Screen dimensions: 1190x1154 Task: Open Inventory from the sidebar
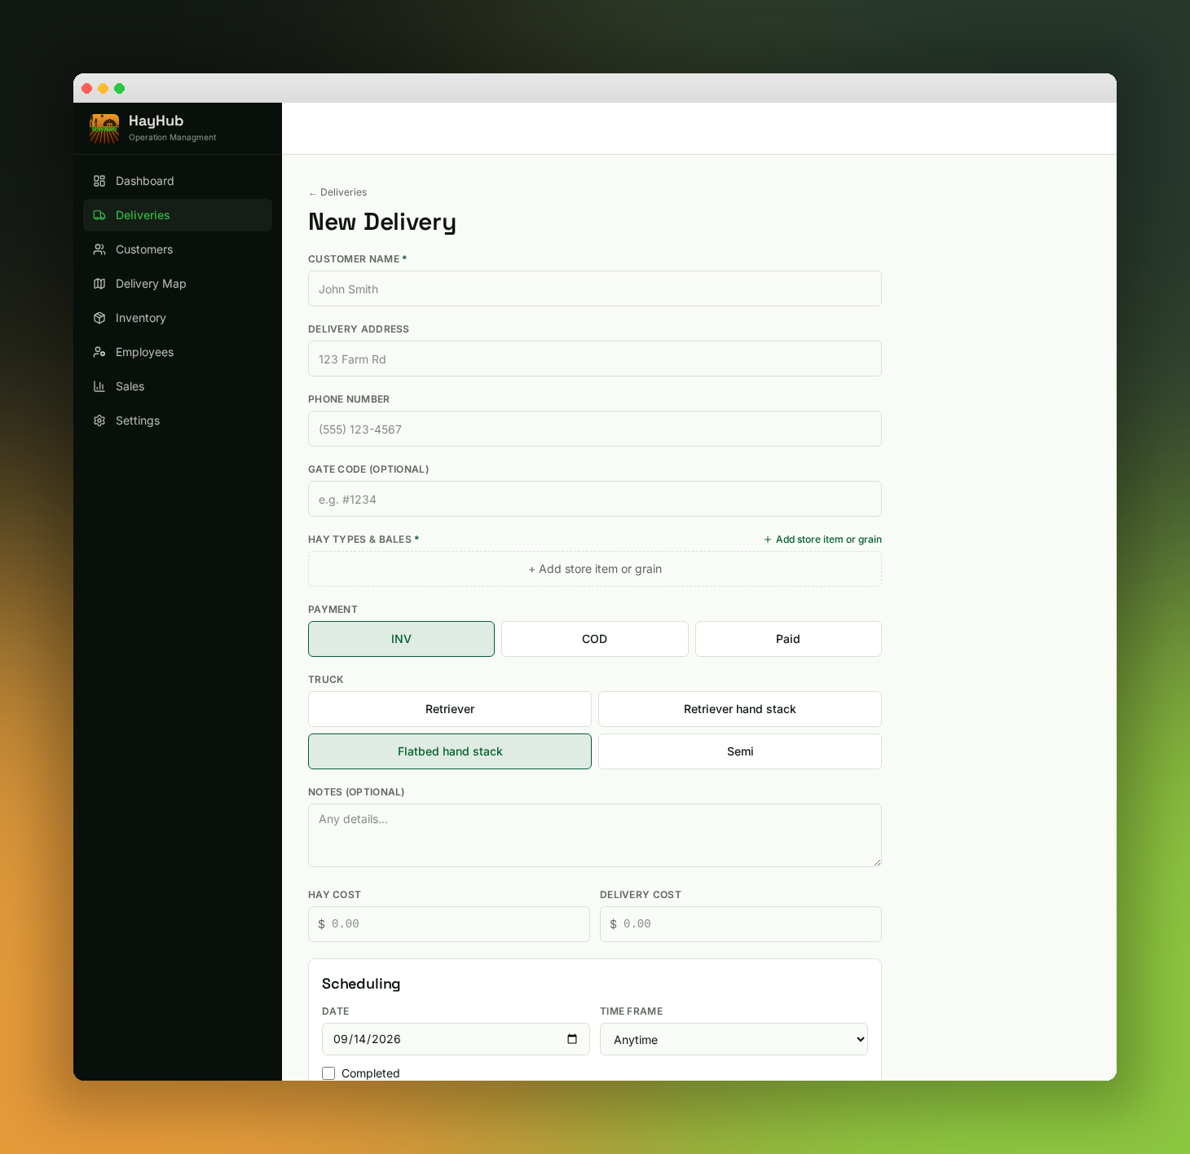(178, 318)
